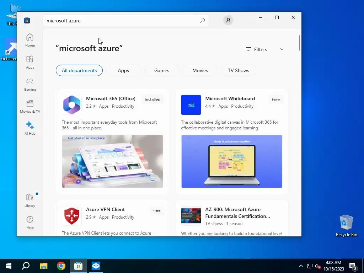Click the Free button for Microsoft Whiteboard
Screen dimensions: 364x273
coord(275,100)
